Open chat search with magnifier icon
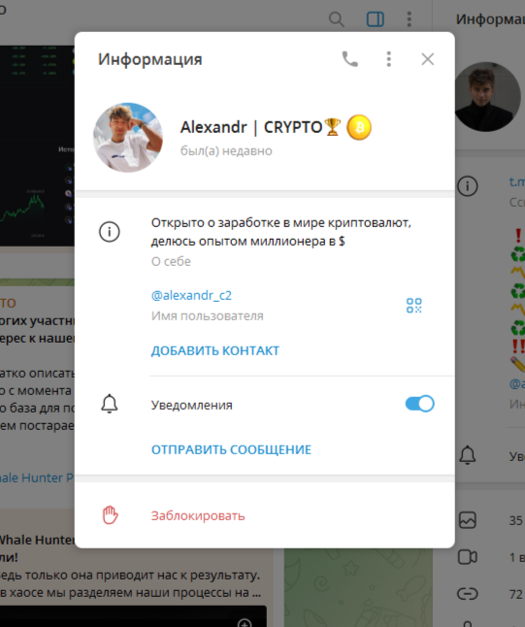 tap(337, 18)
